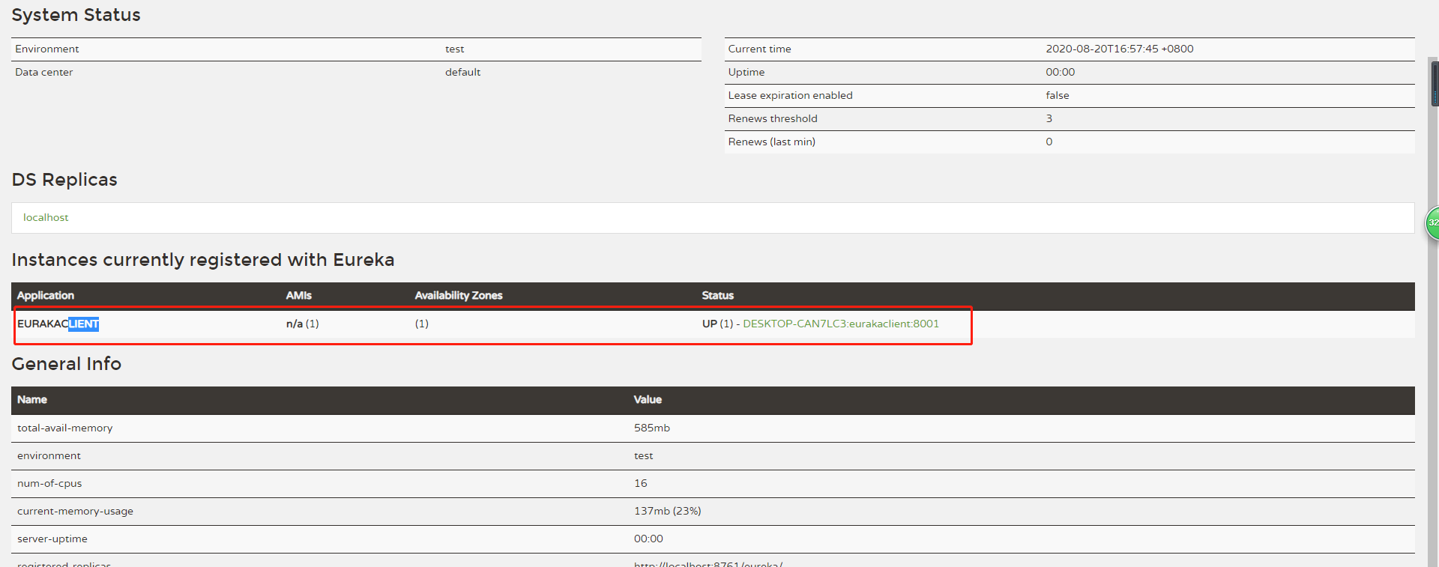Select the 'false' lease expiration value
1439x567 pixels.
[1058, 95]
